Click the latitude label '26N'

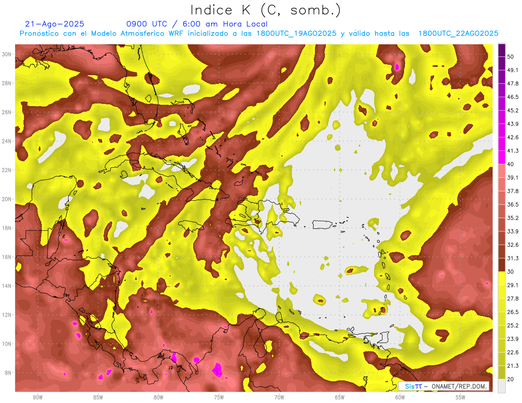point(7,112)
